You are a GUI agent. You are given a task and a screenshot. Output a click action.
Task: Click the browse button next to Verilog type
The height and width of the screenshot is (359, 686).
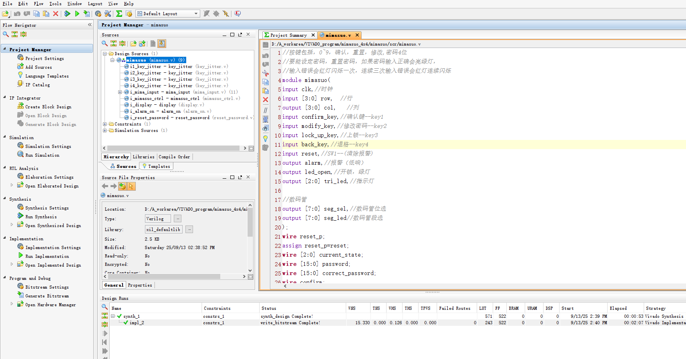[178, 218]
